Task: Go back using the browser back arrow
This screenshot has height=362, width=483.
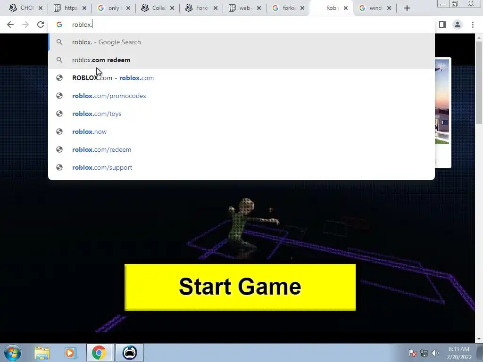Action: click(10, 25)
